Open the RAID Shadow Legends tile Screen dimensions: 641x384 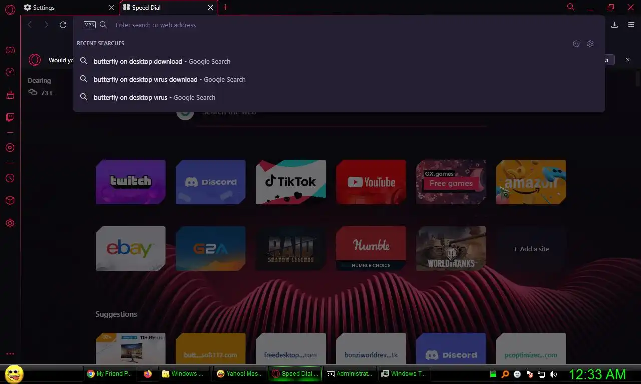click(x=291, y=248)
